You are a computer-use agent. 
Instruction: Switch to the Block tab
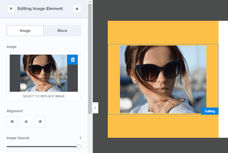62,31
